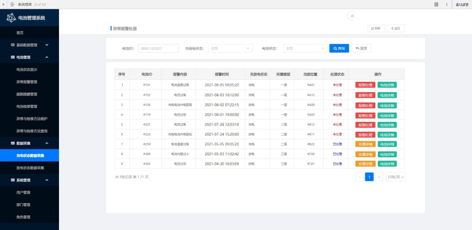Screen dimensions: 472x230
Task: Click the 报警时间 column header
Action: pyautogui.click(x=222, y=74)
